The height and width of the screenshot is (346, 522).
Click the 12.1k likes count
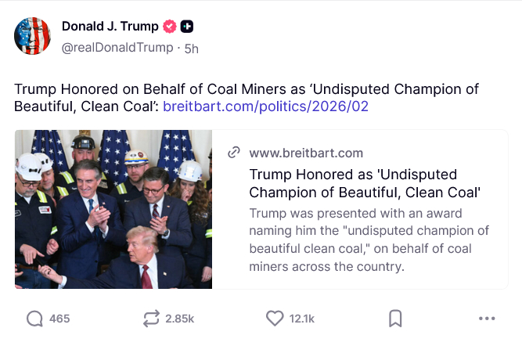301,319
